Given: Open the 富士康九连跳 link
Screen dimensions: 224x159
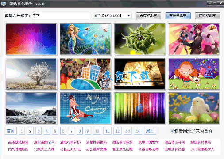Looking at the screenshot, I should pyautogui.click(x=123, y=149).
